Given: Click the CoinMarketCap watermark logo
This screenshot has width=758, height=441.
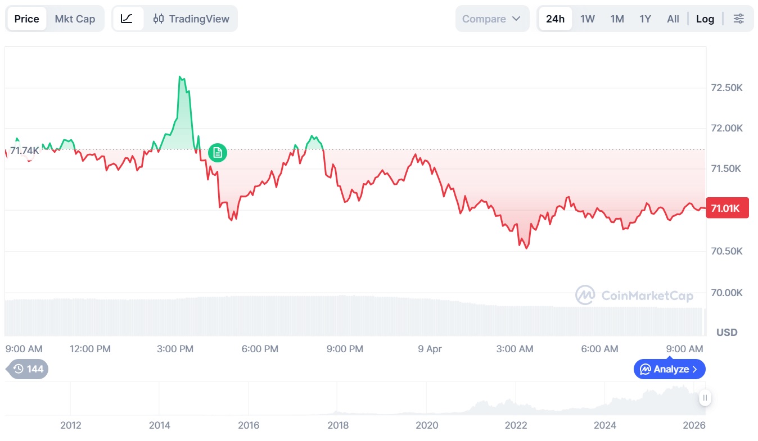Looking at the screenshot, I should [634, 295].
